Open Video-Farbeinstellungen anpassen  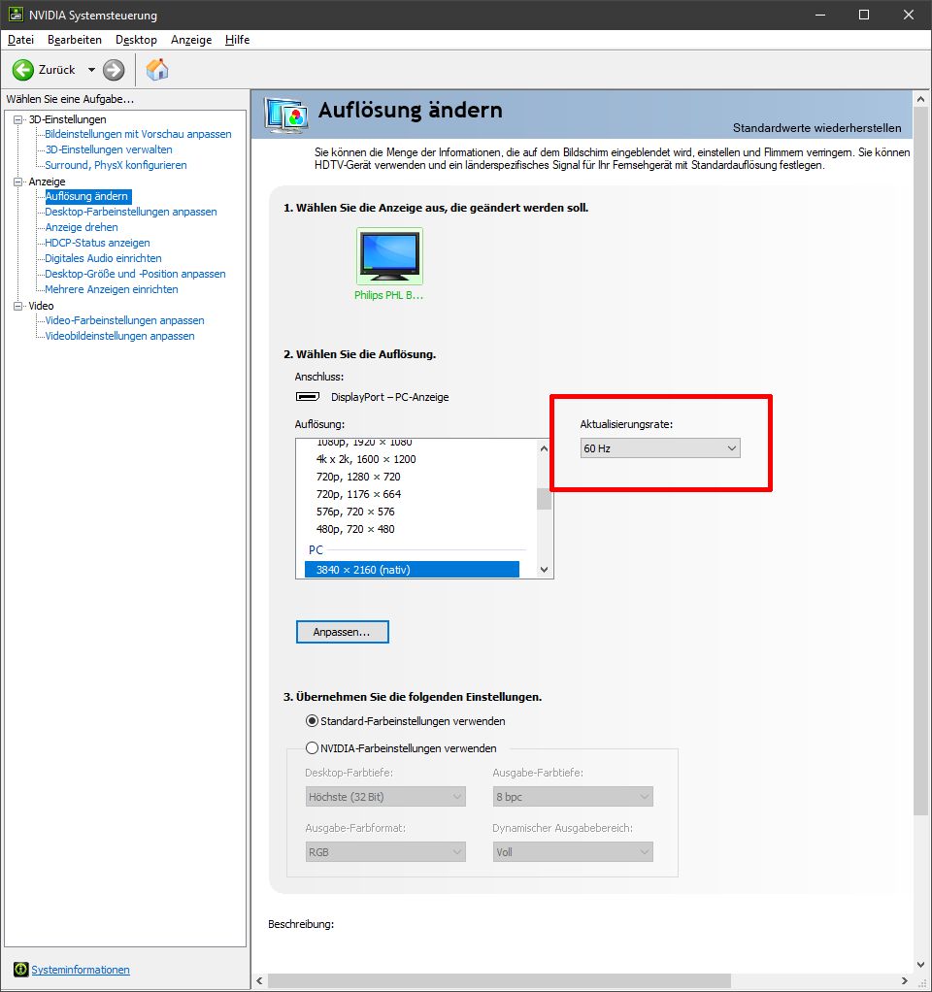pos(124,320)
